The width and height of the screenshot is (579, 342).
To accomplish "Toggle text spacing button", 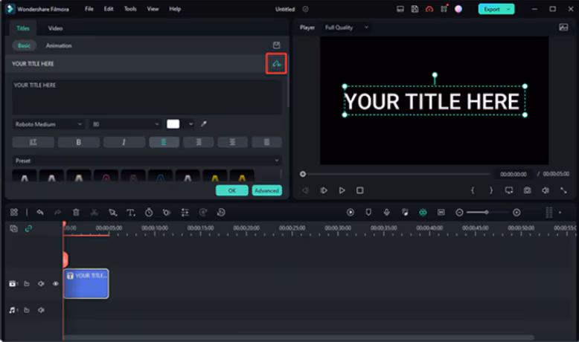I will click(33, 142).
